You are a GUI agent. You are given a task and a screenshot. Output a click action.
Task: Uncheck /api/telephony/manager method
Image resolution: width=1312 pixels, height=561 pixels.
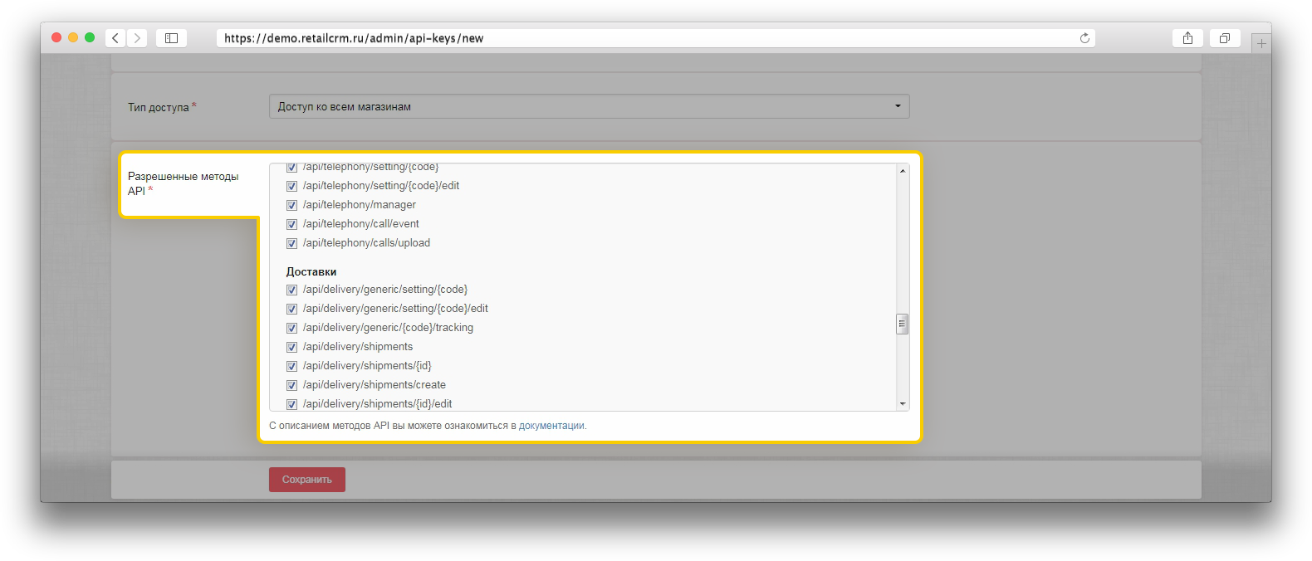[291, 205]
